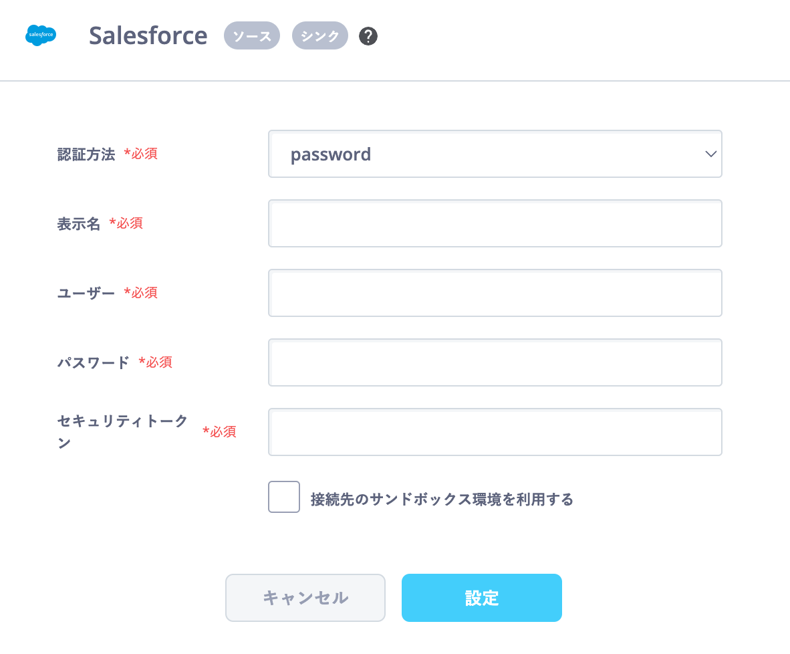Click the 設定 button

click(482, 598)
